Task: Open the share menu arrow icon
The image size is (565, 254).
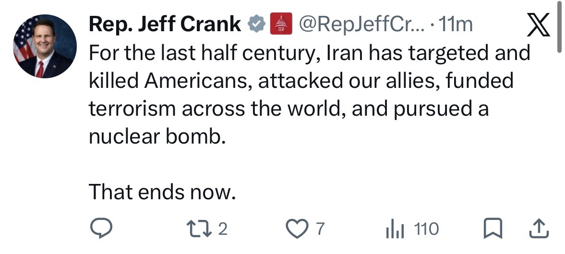Action: [538, 229]
